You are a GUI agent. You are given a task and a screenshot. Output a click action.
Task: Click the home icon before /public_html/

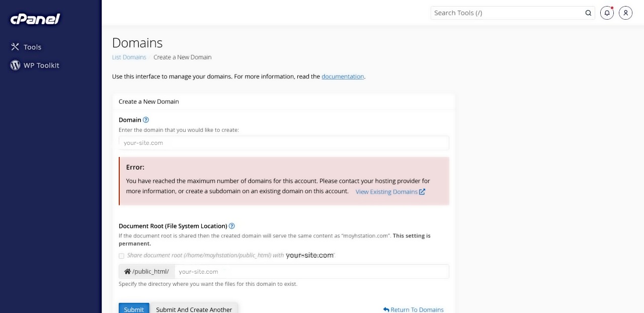(127, 272)
